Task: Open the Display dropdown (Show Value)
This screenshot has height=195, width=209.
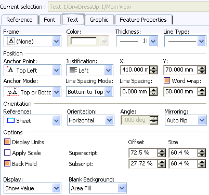Action: [32, 188]
